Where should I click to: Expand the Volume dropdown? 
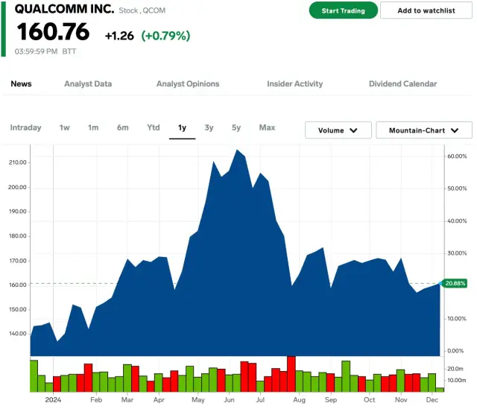click(338, 130)
